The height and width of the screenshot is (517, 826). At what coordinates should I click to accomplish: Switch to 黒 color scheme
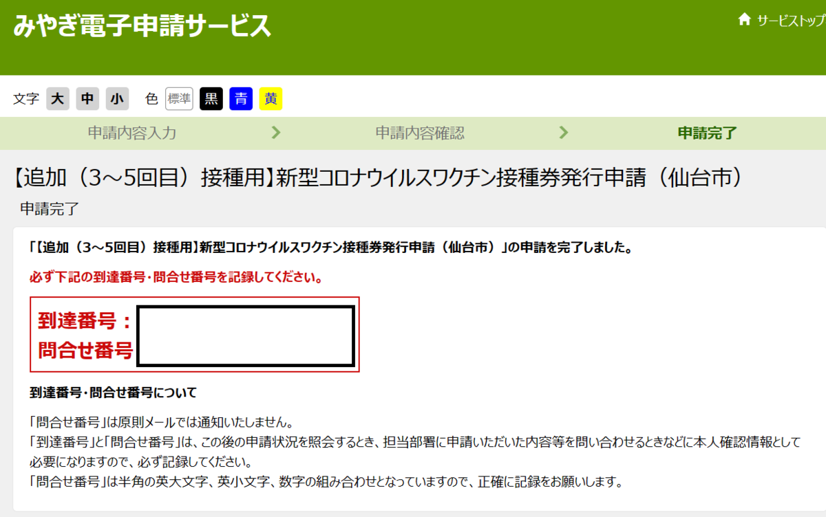click(211, 99)
